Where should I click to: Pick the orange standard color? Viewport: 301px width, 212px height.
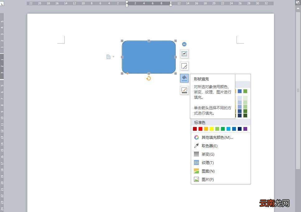coord(206,129)
